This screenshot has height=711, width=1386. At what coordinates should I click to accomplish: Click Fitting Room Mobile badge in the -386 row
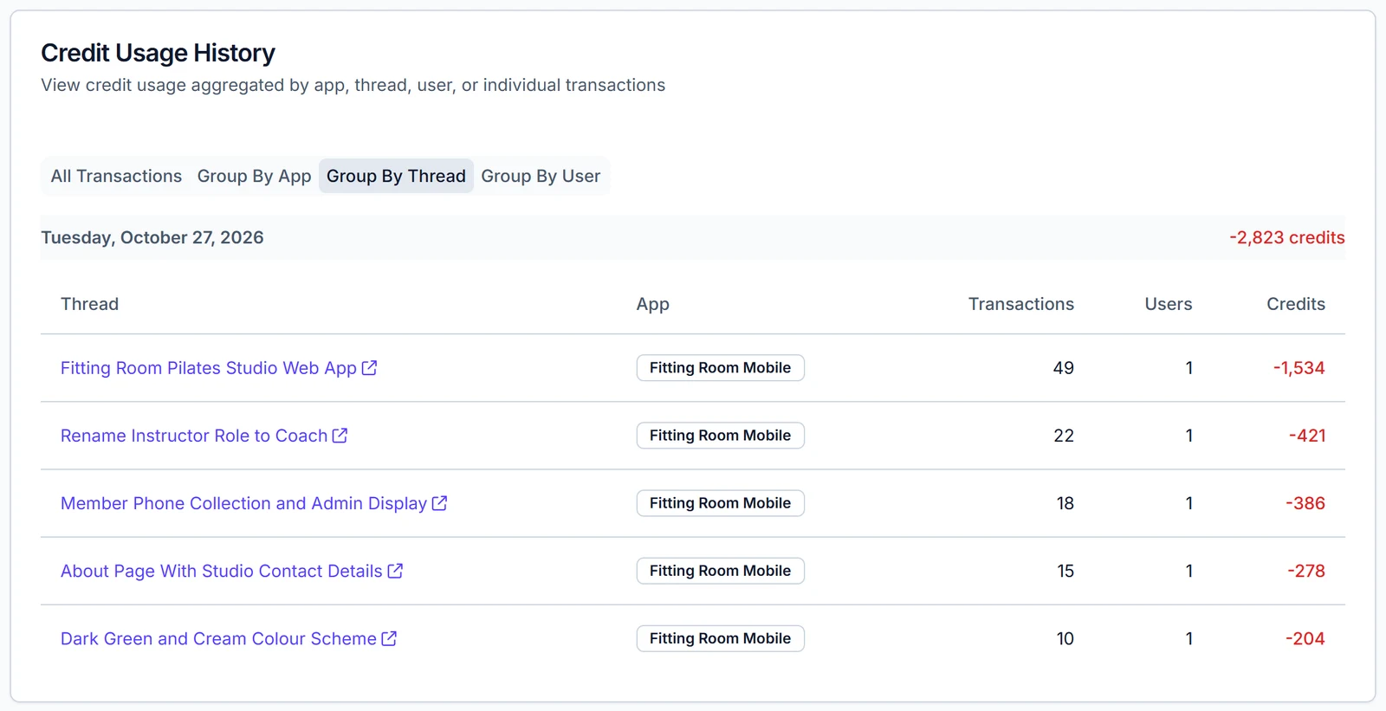tap(721, 503)
